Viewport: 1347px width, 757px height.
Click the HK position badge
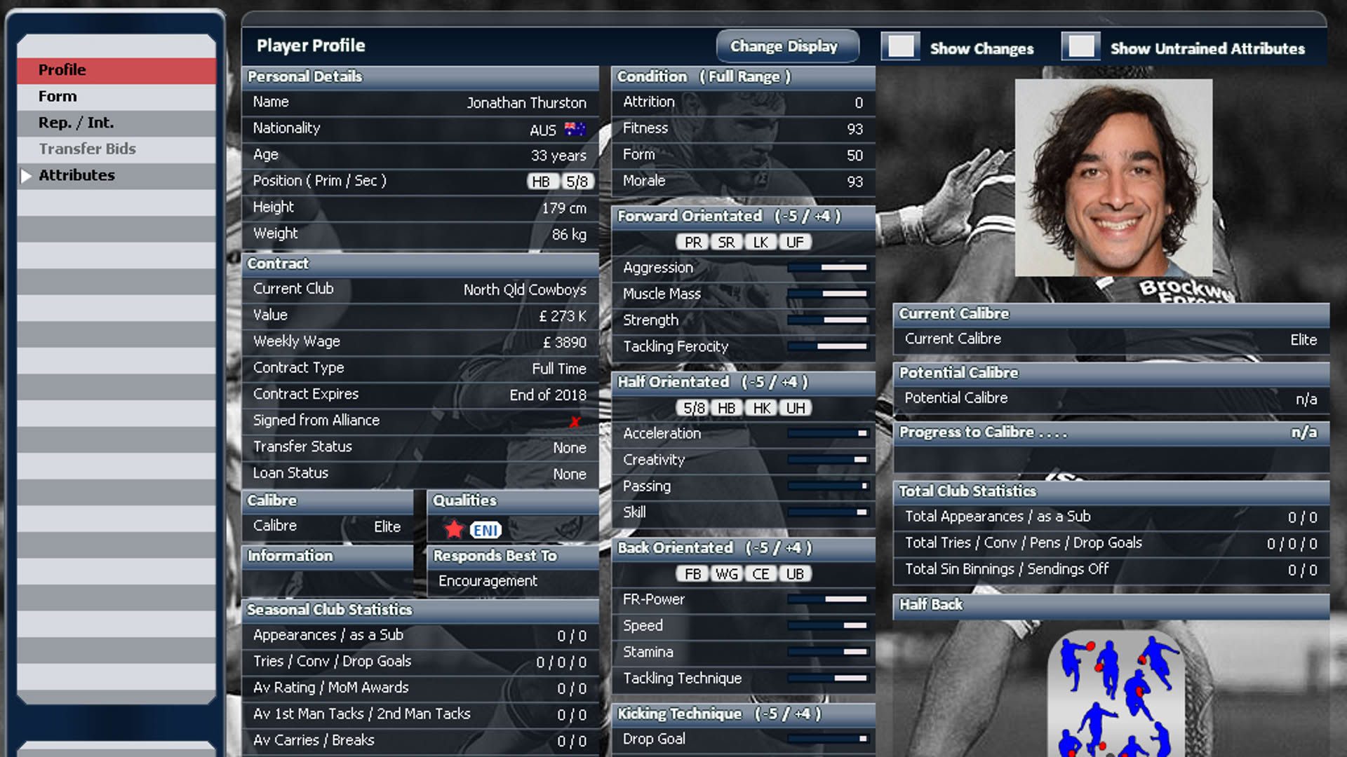[x=760, y=408]
